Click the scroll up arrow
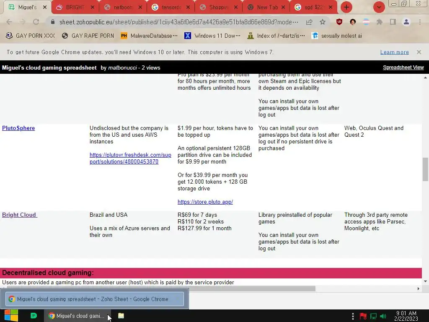The image size is (429, 322). coord(425,78)
